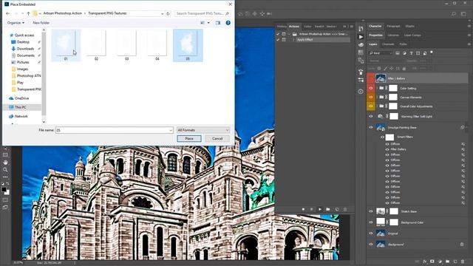Screen dimensions: 473x266
Task: Click the background color swatch
Action: [x=7, y=192]
